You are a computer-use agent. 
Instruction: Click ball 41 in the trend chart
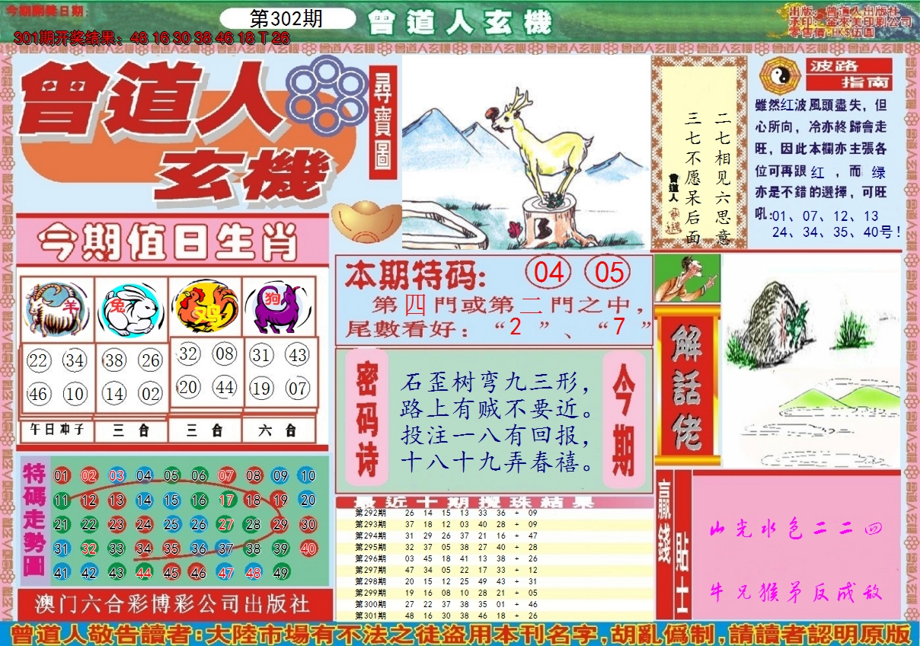pyautogui.click(x=62, y=573)
